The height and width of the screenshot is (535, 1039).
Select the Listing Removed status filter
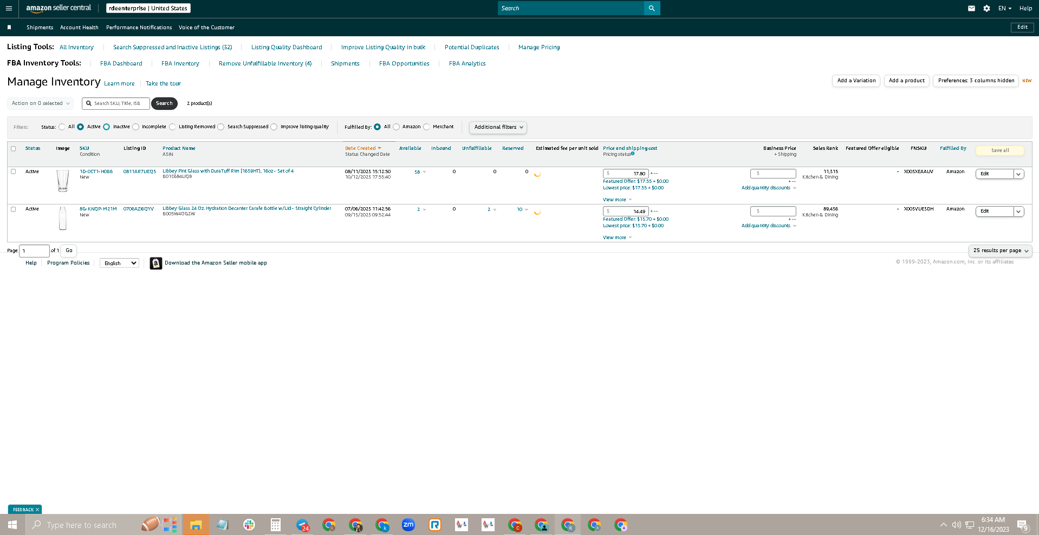point(172,127)
